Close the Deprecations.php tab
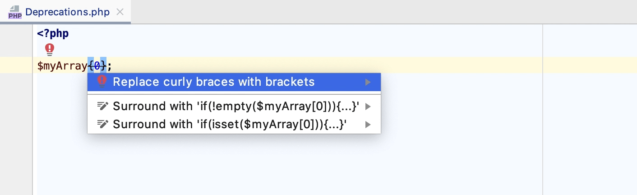637x195 pixels. point(120,12)
